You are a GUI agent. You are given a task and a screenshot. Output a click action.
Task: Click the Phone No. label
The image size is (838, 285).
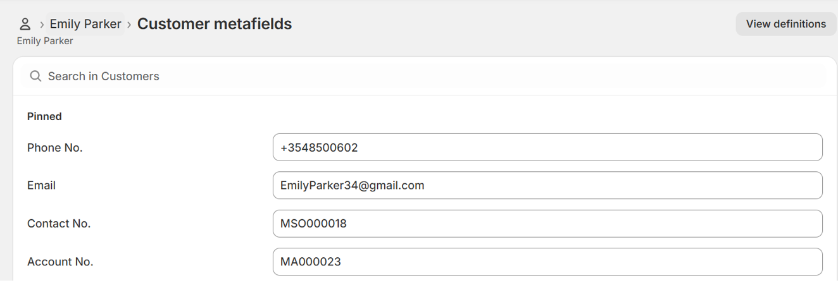coord(55,148)
